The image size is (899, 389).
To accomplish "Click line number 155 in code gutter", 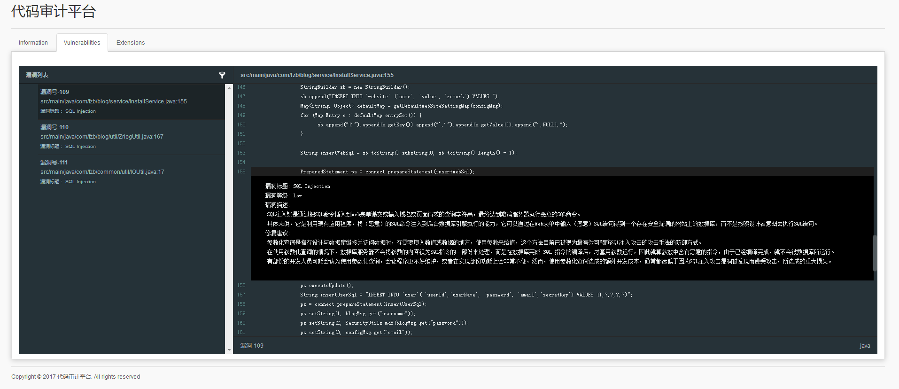I will click(241, 172).
